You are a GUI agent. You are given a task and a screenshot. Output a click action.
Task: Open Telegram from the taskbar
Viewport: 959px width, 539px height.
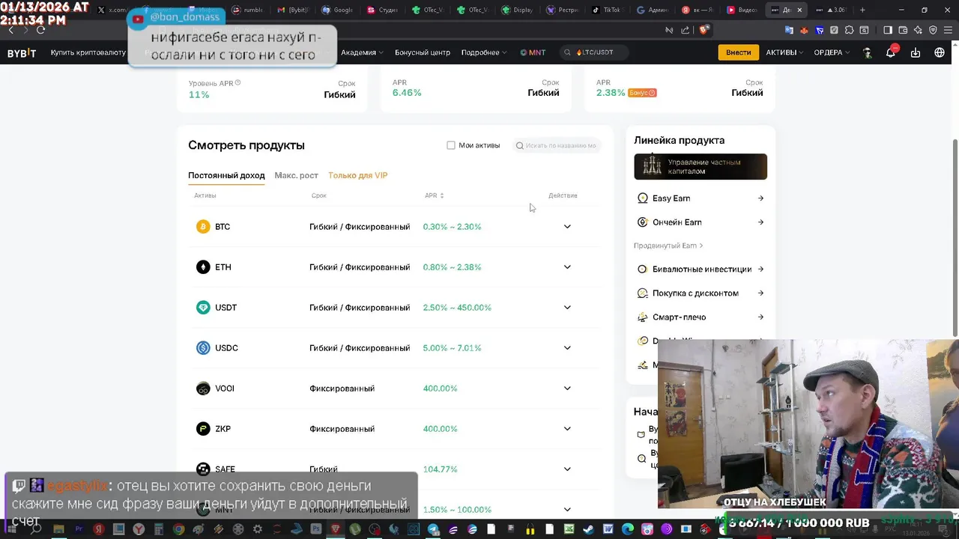click(434, 529)
